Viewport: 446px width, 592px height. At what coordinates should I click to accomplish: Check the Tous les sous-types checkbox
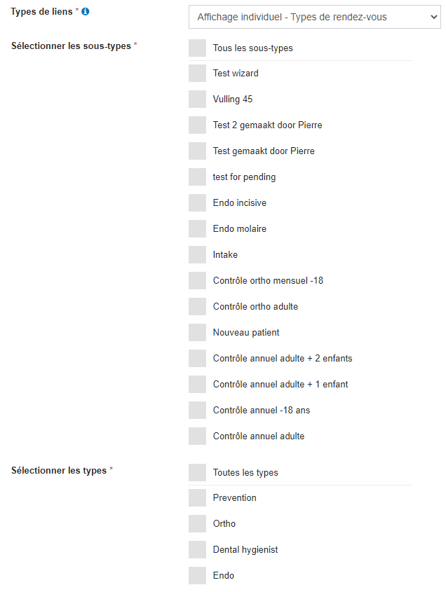[x=197, y=48]
